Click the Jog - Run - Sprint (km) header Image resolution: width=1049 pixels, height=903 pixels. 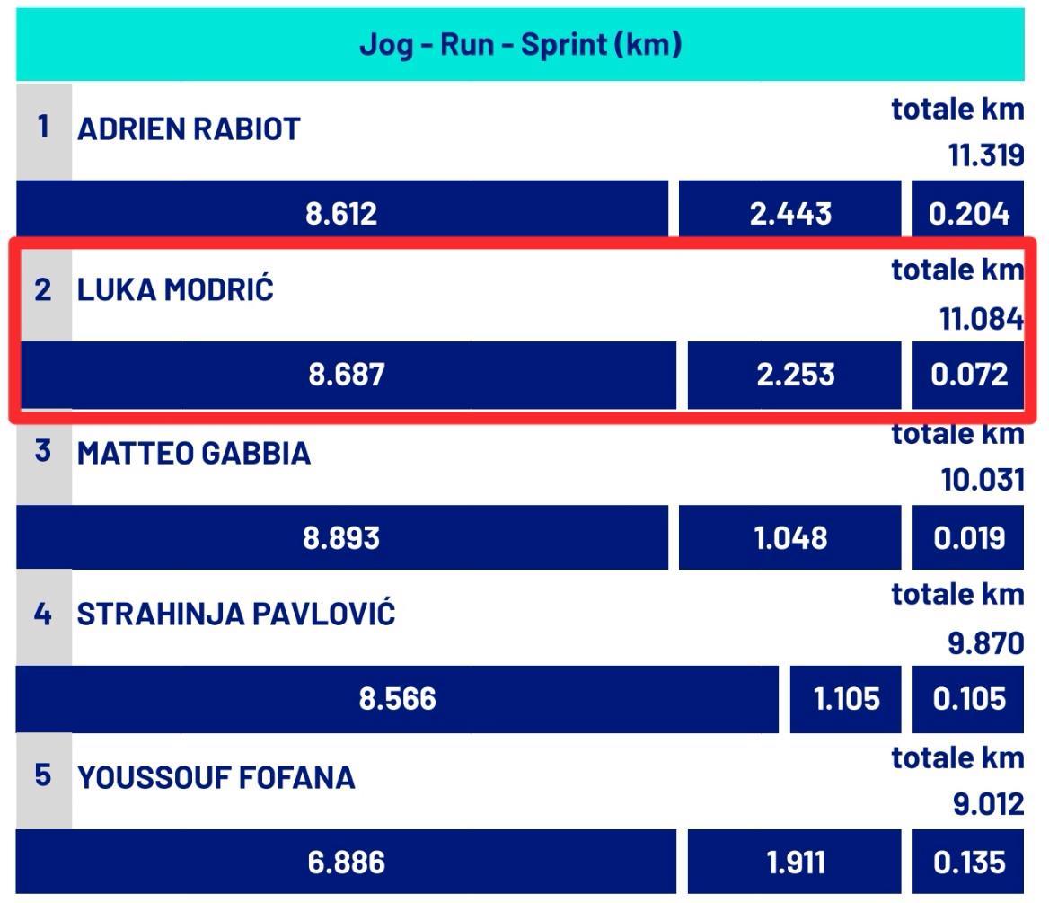point(521,45)
